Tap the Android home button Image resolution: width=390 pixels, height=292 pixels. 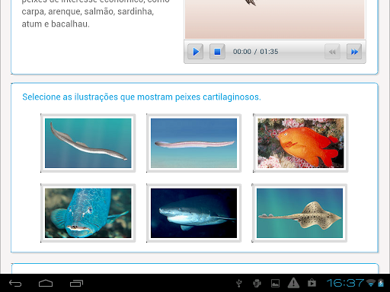click(x=46, y=283)
